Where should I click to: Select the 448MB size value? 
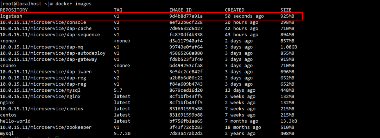(287, 90)
